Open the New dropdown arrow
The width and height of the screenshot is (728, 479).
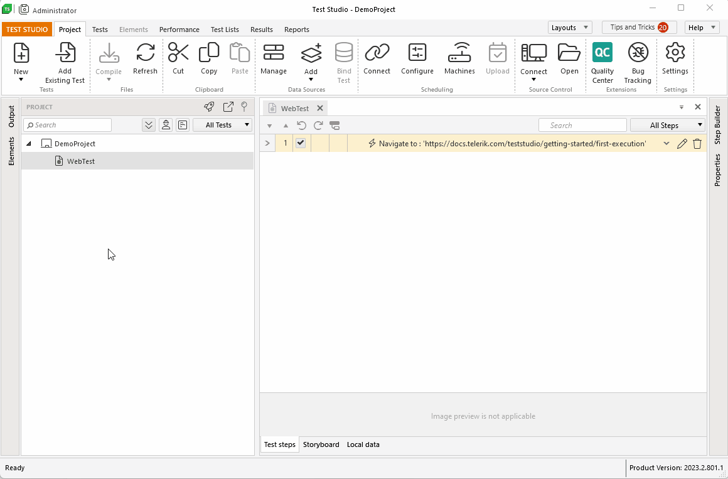[21, 80]
